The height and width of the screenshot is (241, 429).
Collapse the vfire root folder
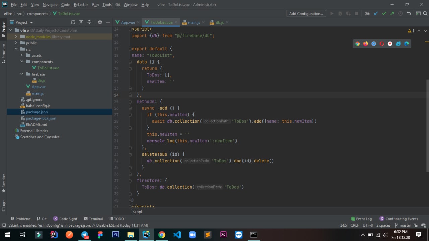coord(11,30)
